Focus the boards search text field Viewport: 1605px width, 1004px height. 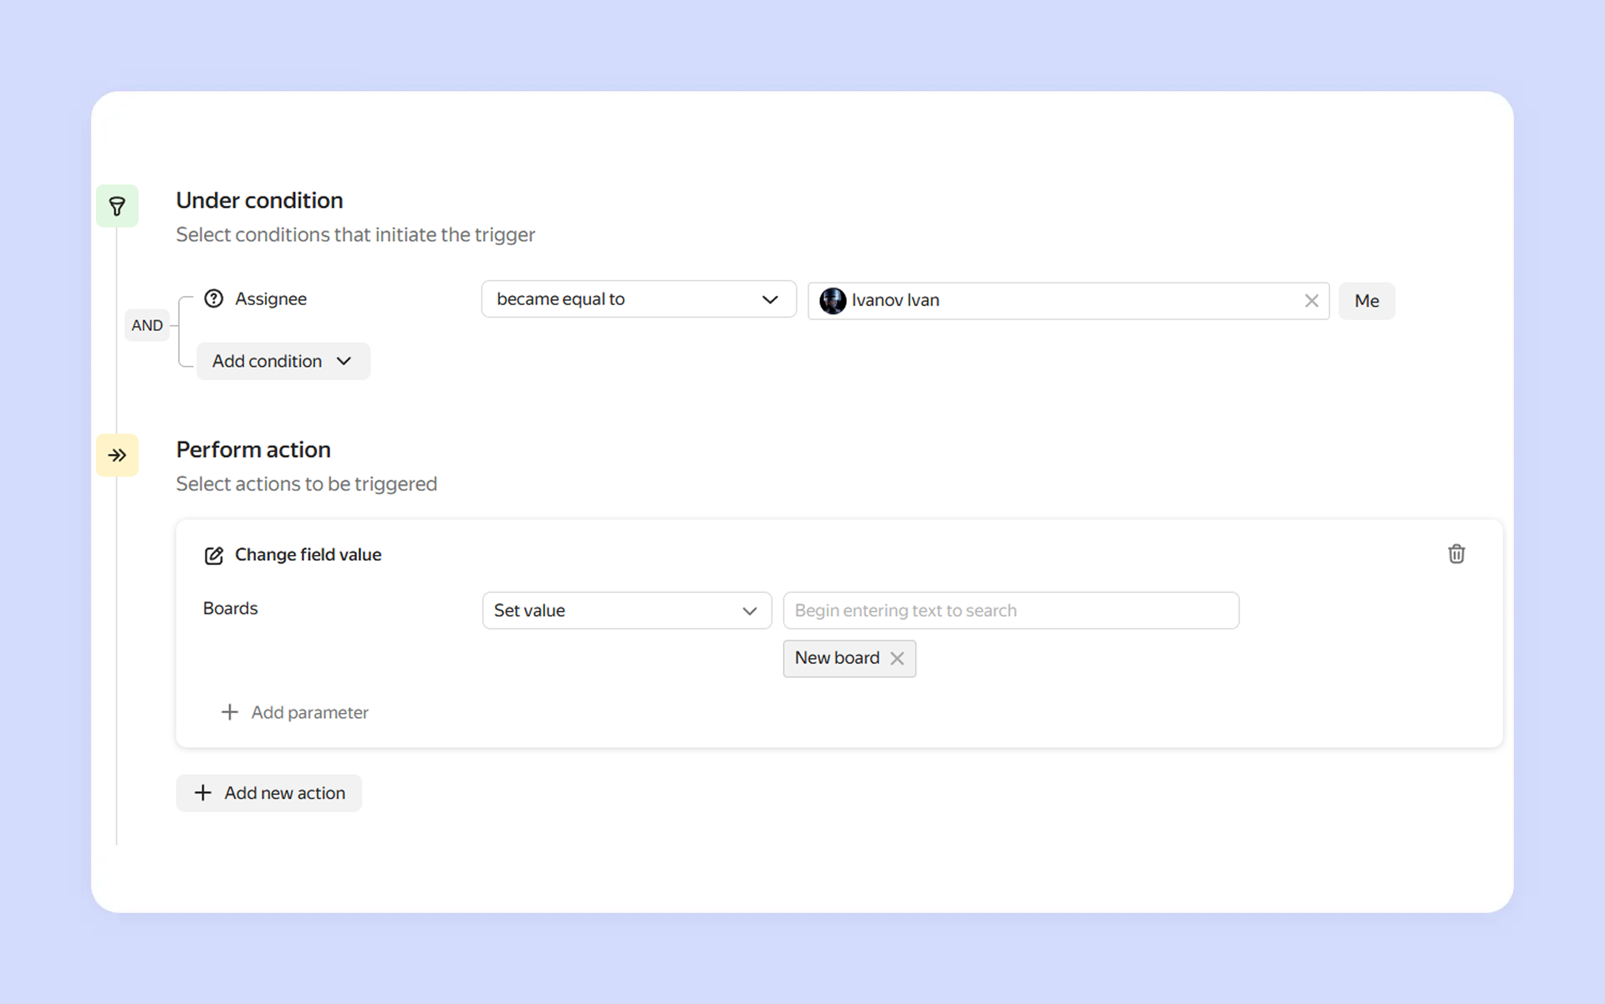(1010, 611)
